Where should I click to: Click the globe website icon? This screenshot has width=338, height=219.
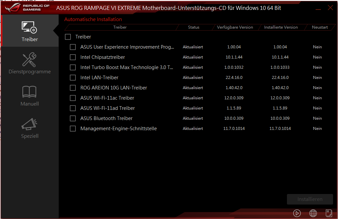click(x=313, y=213)
